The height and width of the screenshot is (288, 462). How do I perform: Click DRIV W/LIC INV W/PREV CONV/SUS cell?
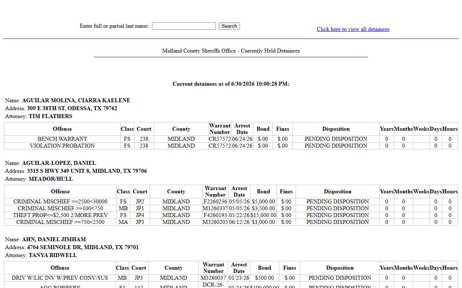point(60,278)
